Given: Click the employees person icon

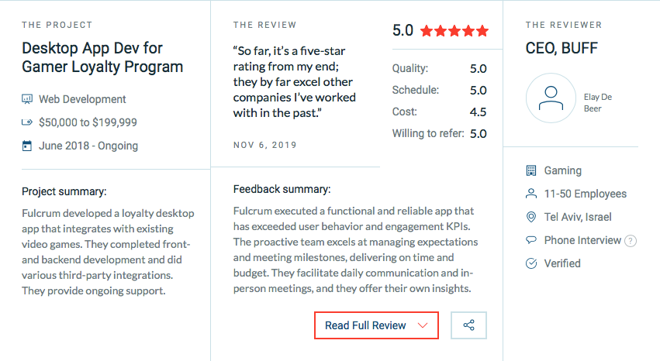Looking at the screenshot, I should tap(531, 194).
